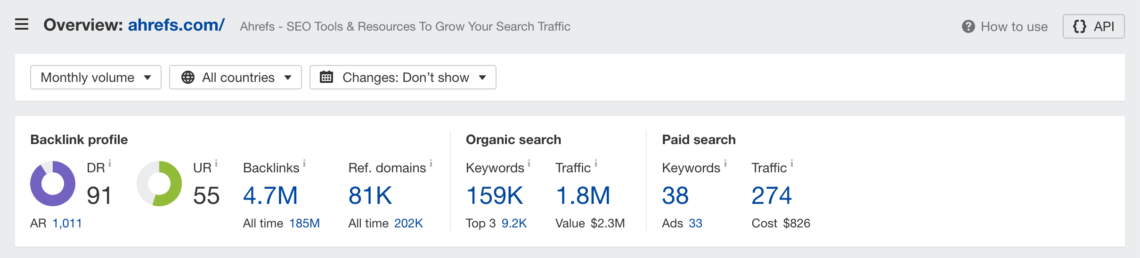Open the 4.7M backlinks value
1140x258 pixels.
270,195
